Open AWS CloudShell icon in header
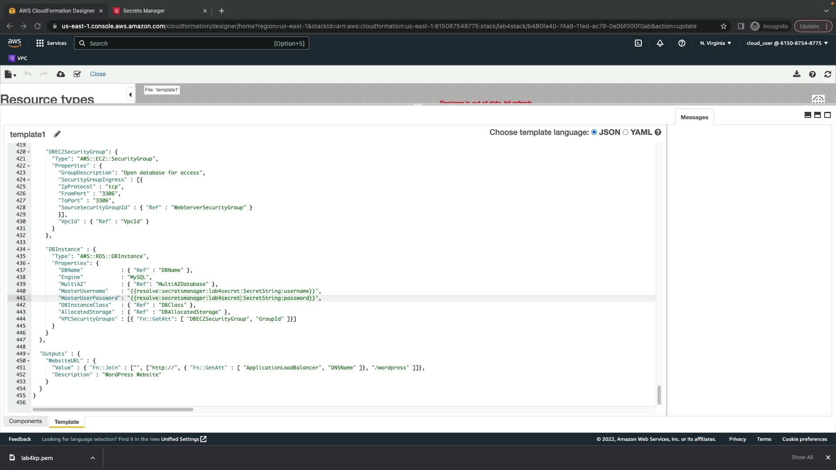The width and height of the screenshot is (836, 470). (638, 43)
